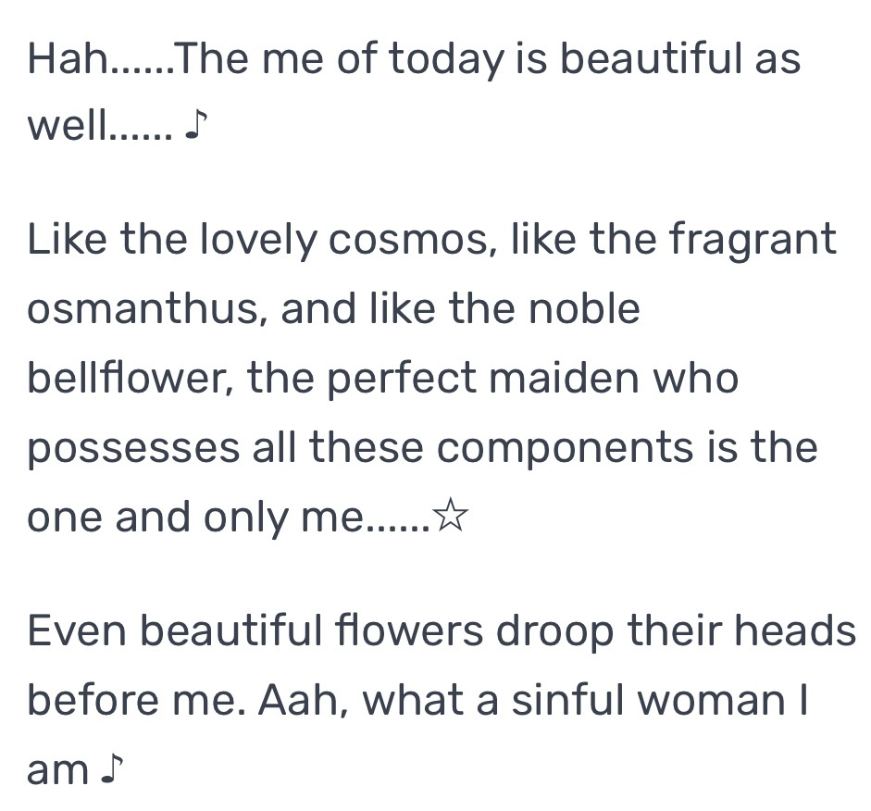Click the music note after "well......"
The width and height of the screenshot is (871, 811).
196,124
